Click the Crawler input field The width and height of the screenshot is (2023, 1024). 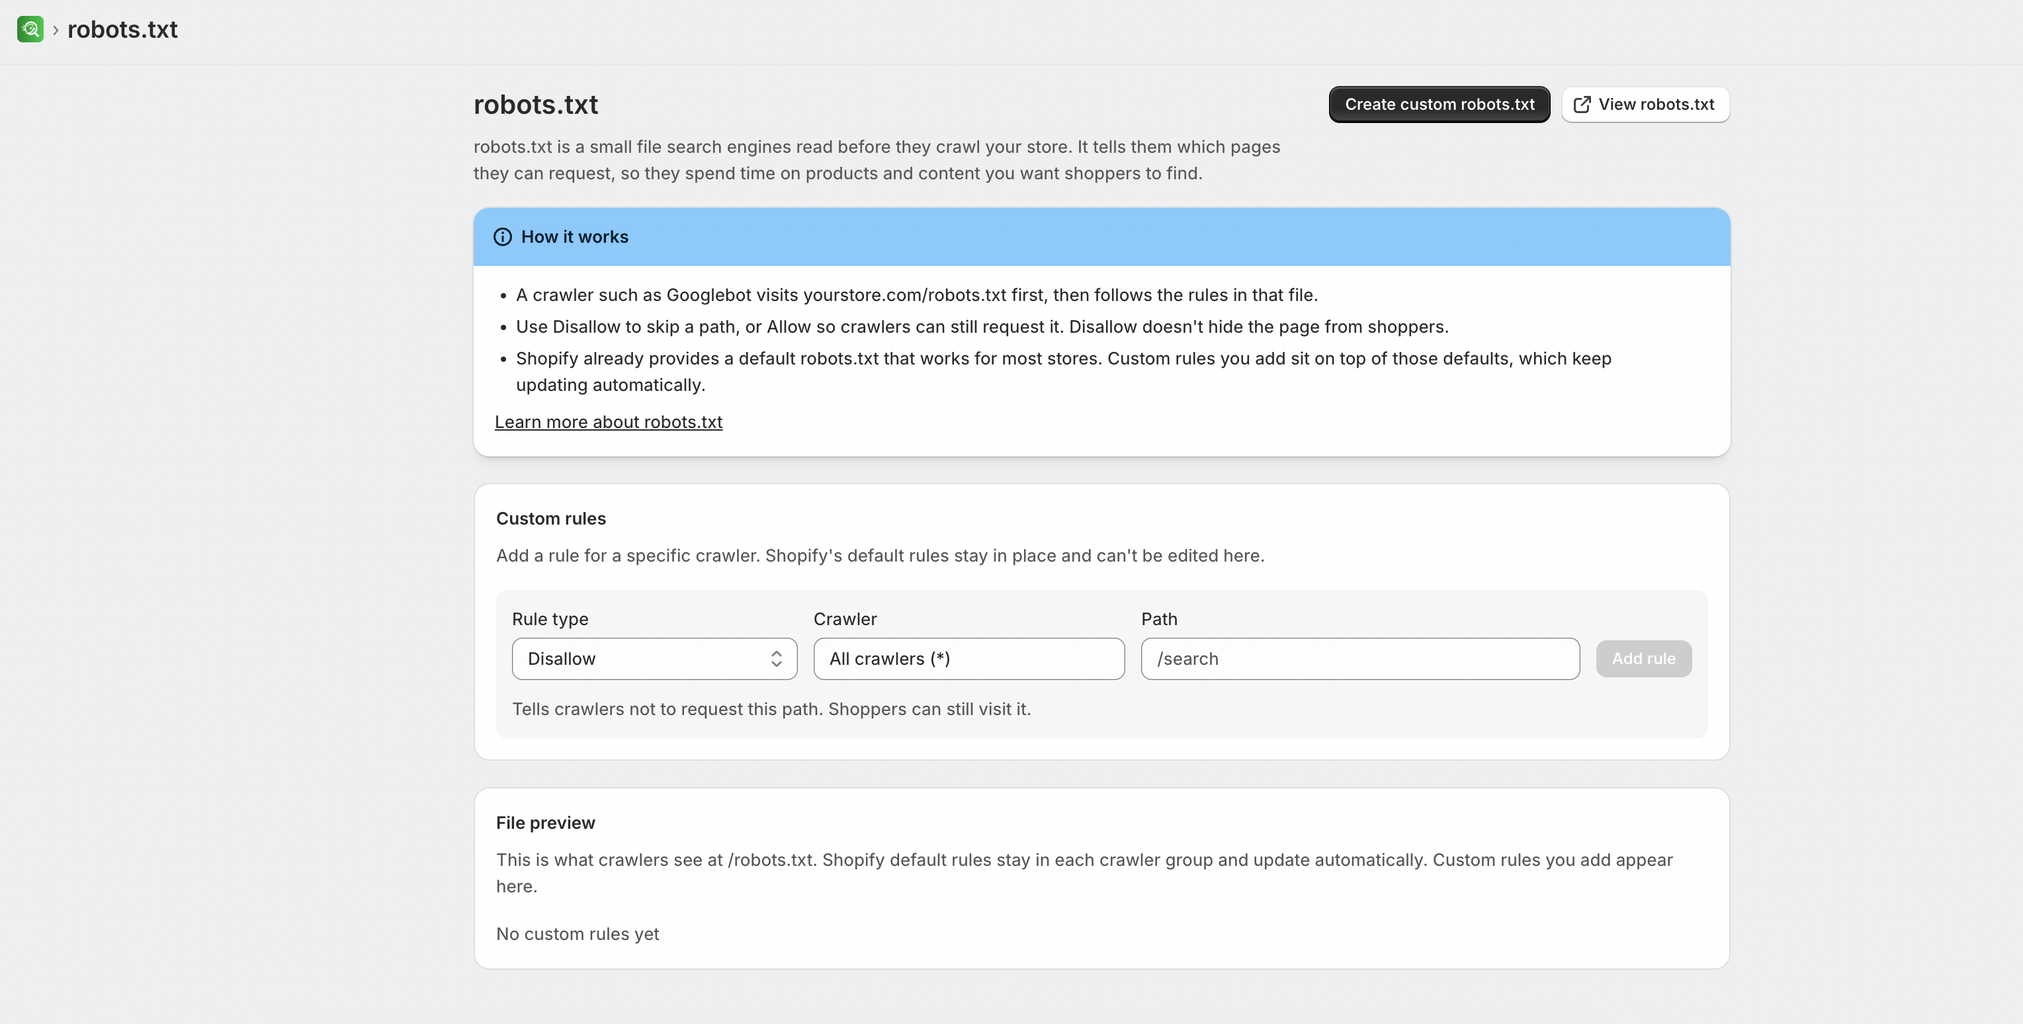click(969, 659)
